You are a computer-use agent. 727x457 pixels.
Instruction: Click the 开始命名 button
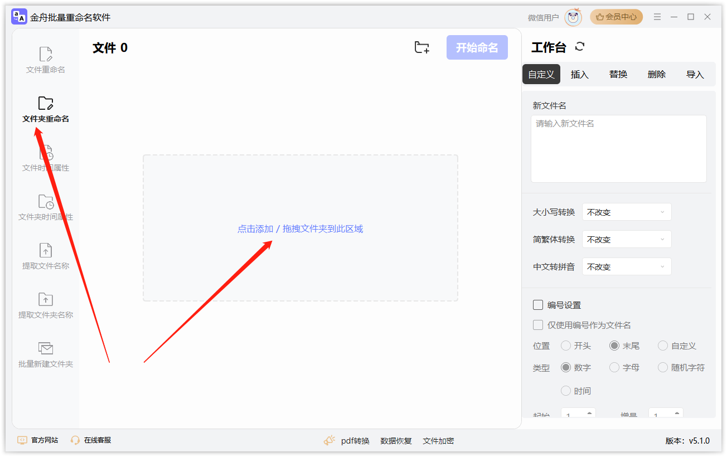coord(477,47)
